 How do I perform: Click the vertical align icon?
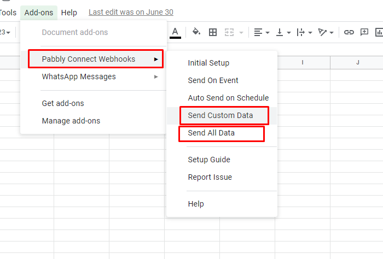pos(280,32)
